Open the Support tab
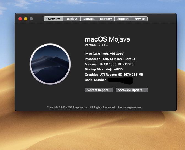The image size is (185, 150). (x=123, y=19)
